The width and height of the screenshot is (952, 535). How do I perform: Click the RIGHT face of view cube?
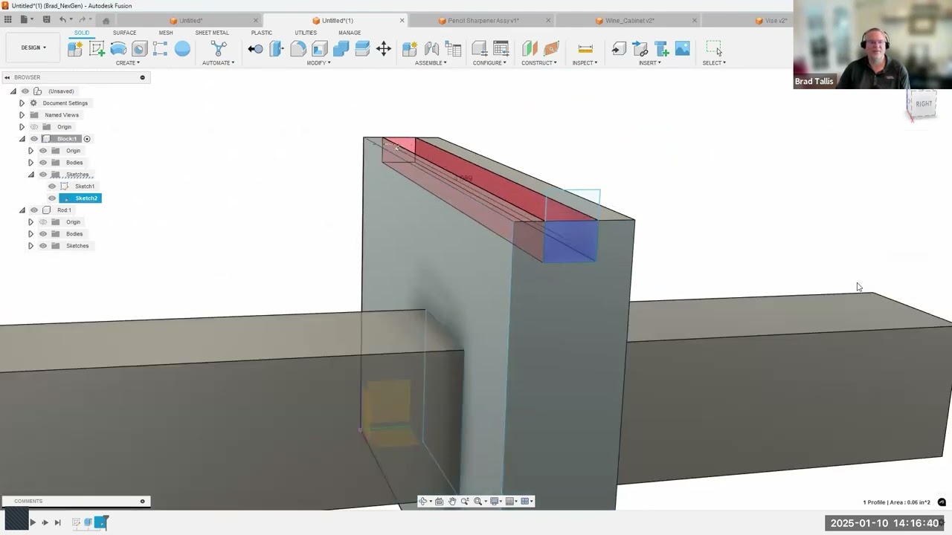[x=924, y=104]
